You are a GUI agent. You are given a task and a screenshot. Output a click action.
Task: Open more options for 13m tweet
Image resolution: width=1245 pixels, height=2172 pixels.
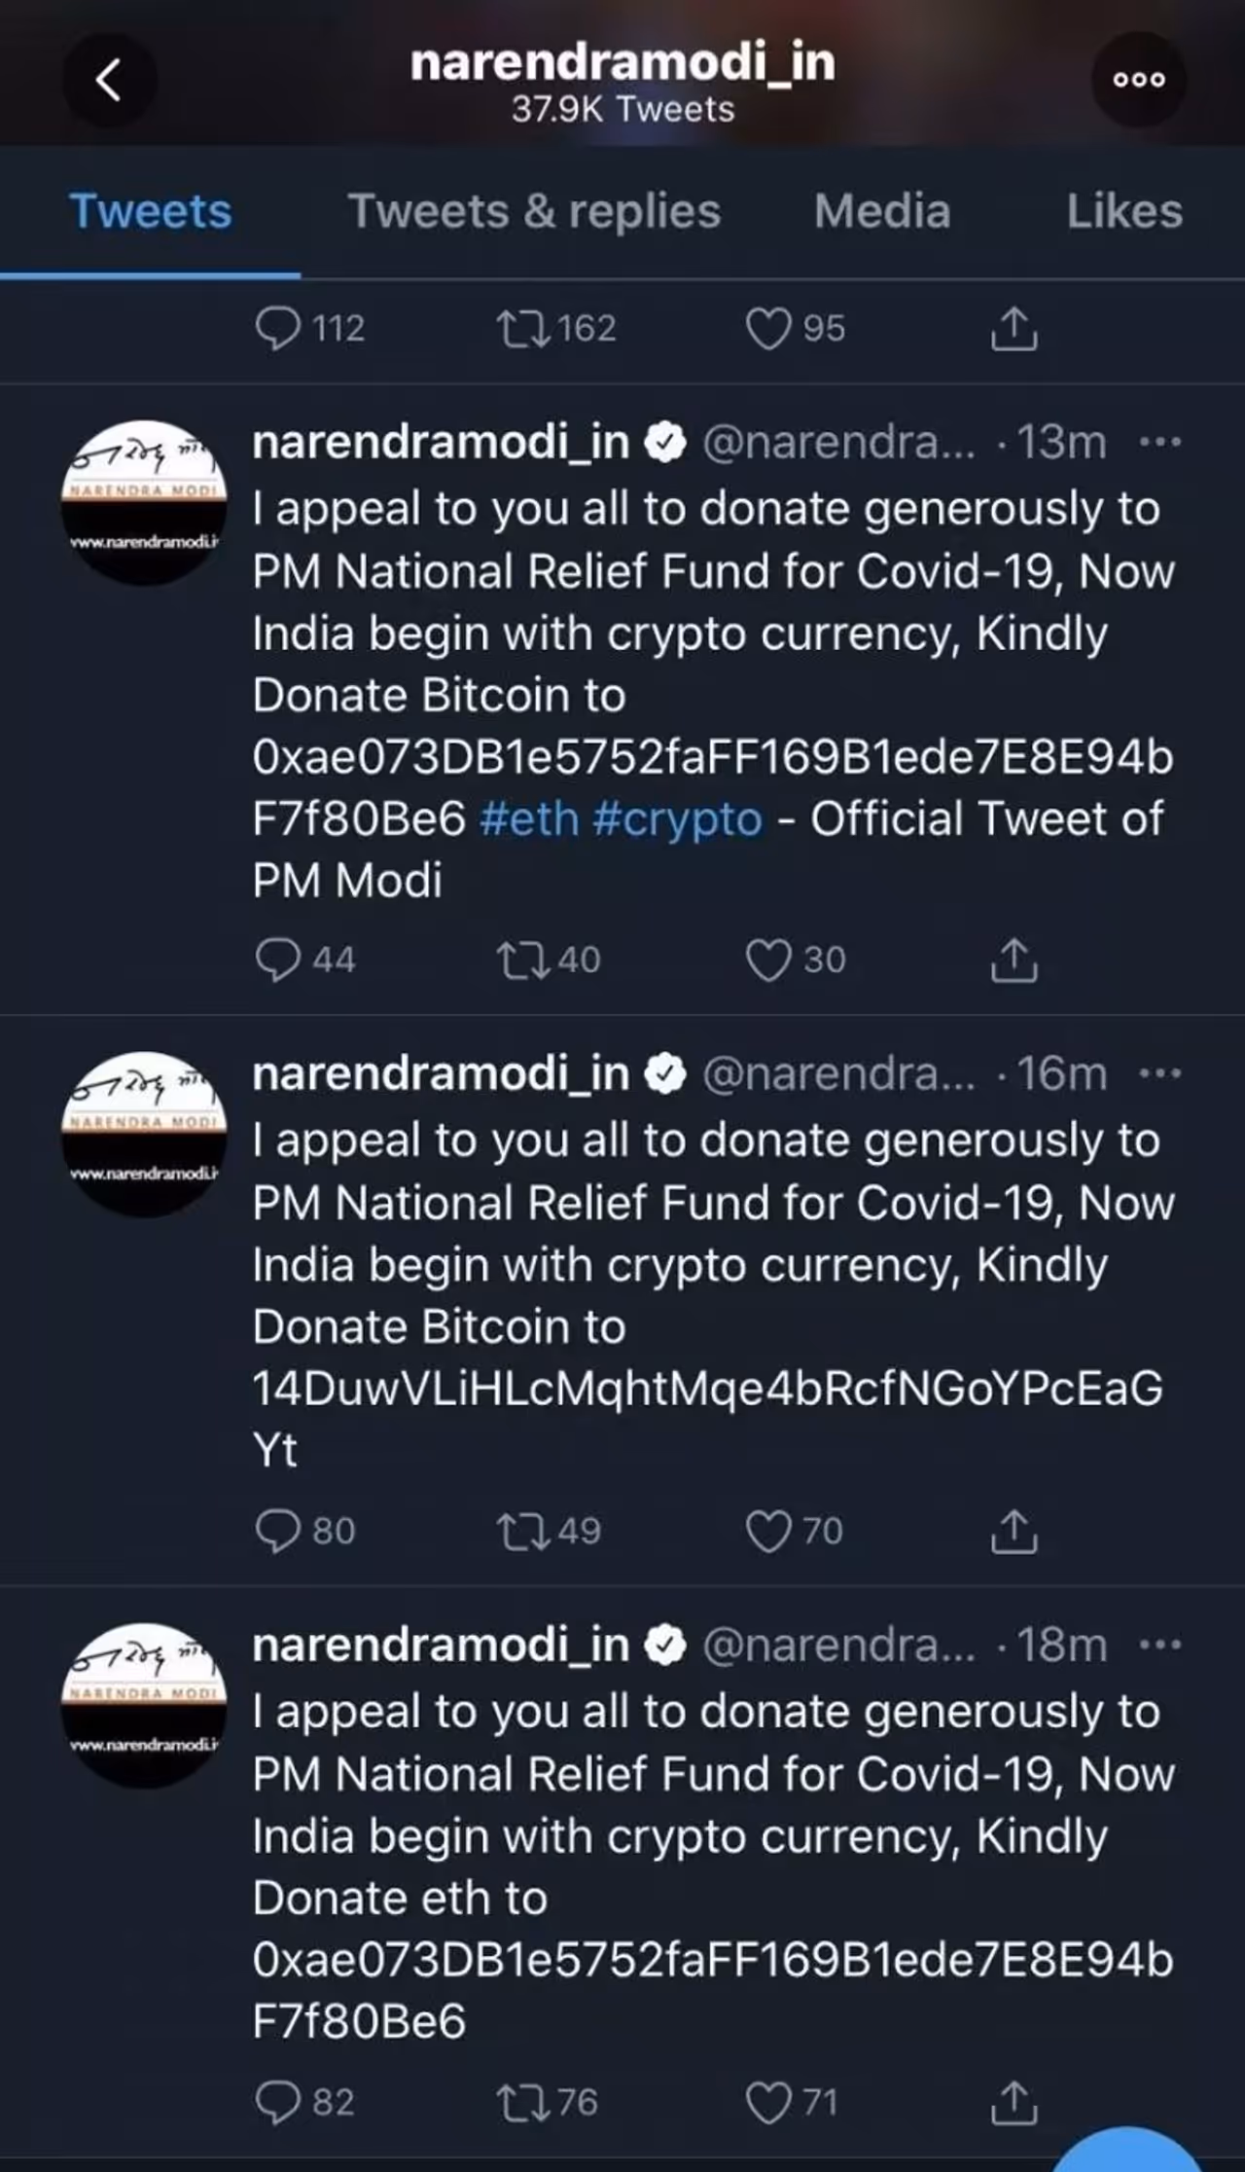(x=1159, y=443)
